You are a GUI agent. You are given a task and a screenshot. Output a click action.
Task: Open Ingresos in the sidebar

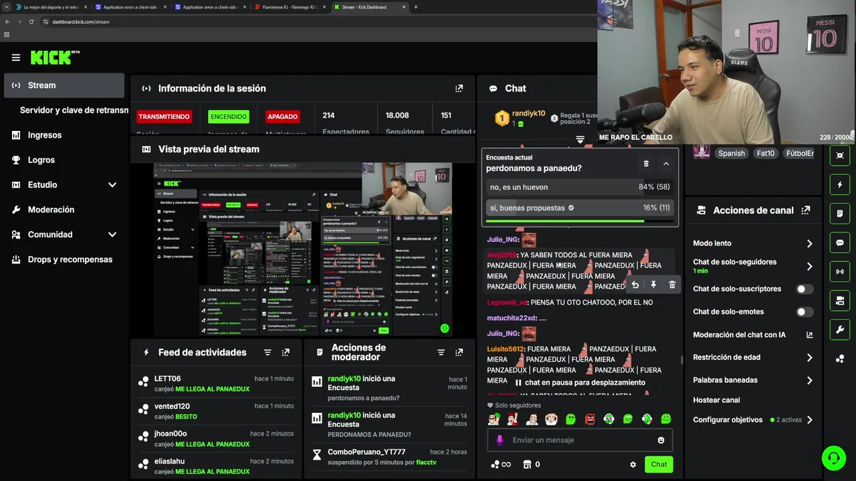click(x=64, y=135)
